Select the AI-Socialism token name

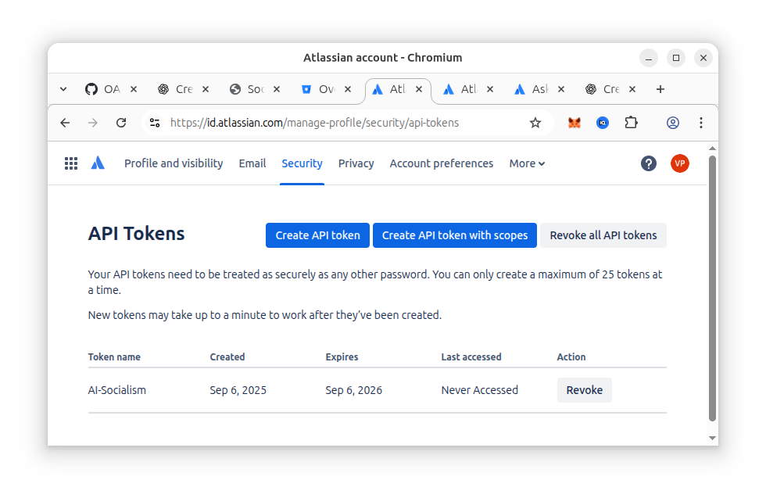coord(116,390)
